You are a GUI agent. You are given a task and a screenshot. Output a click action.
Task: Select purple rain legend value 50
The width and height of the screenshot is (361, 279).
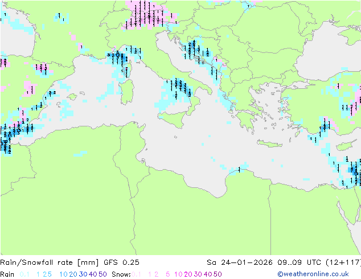coord(102,274)
